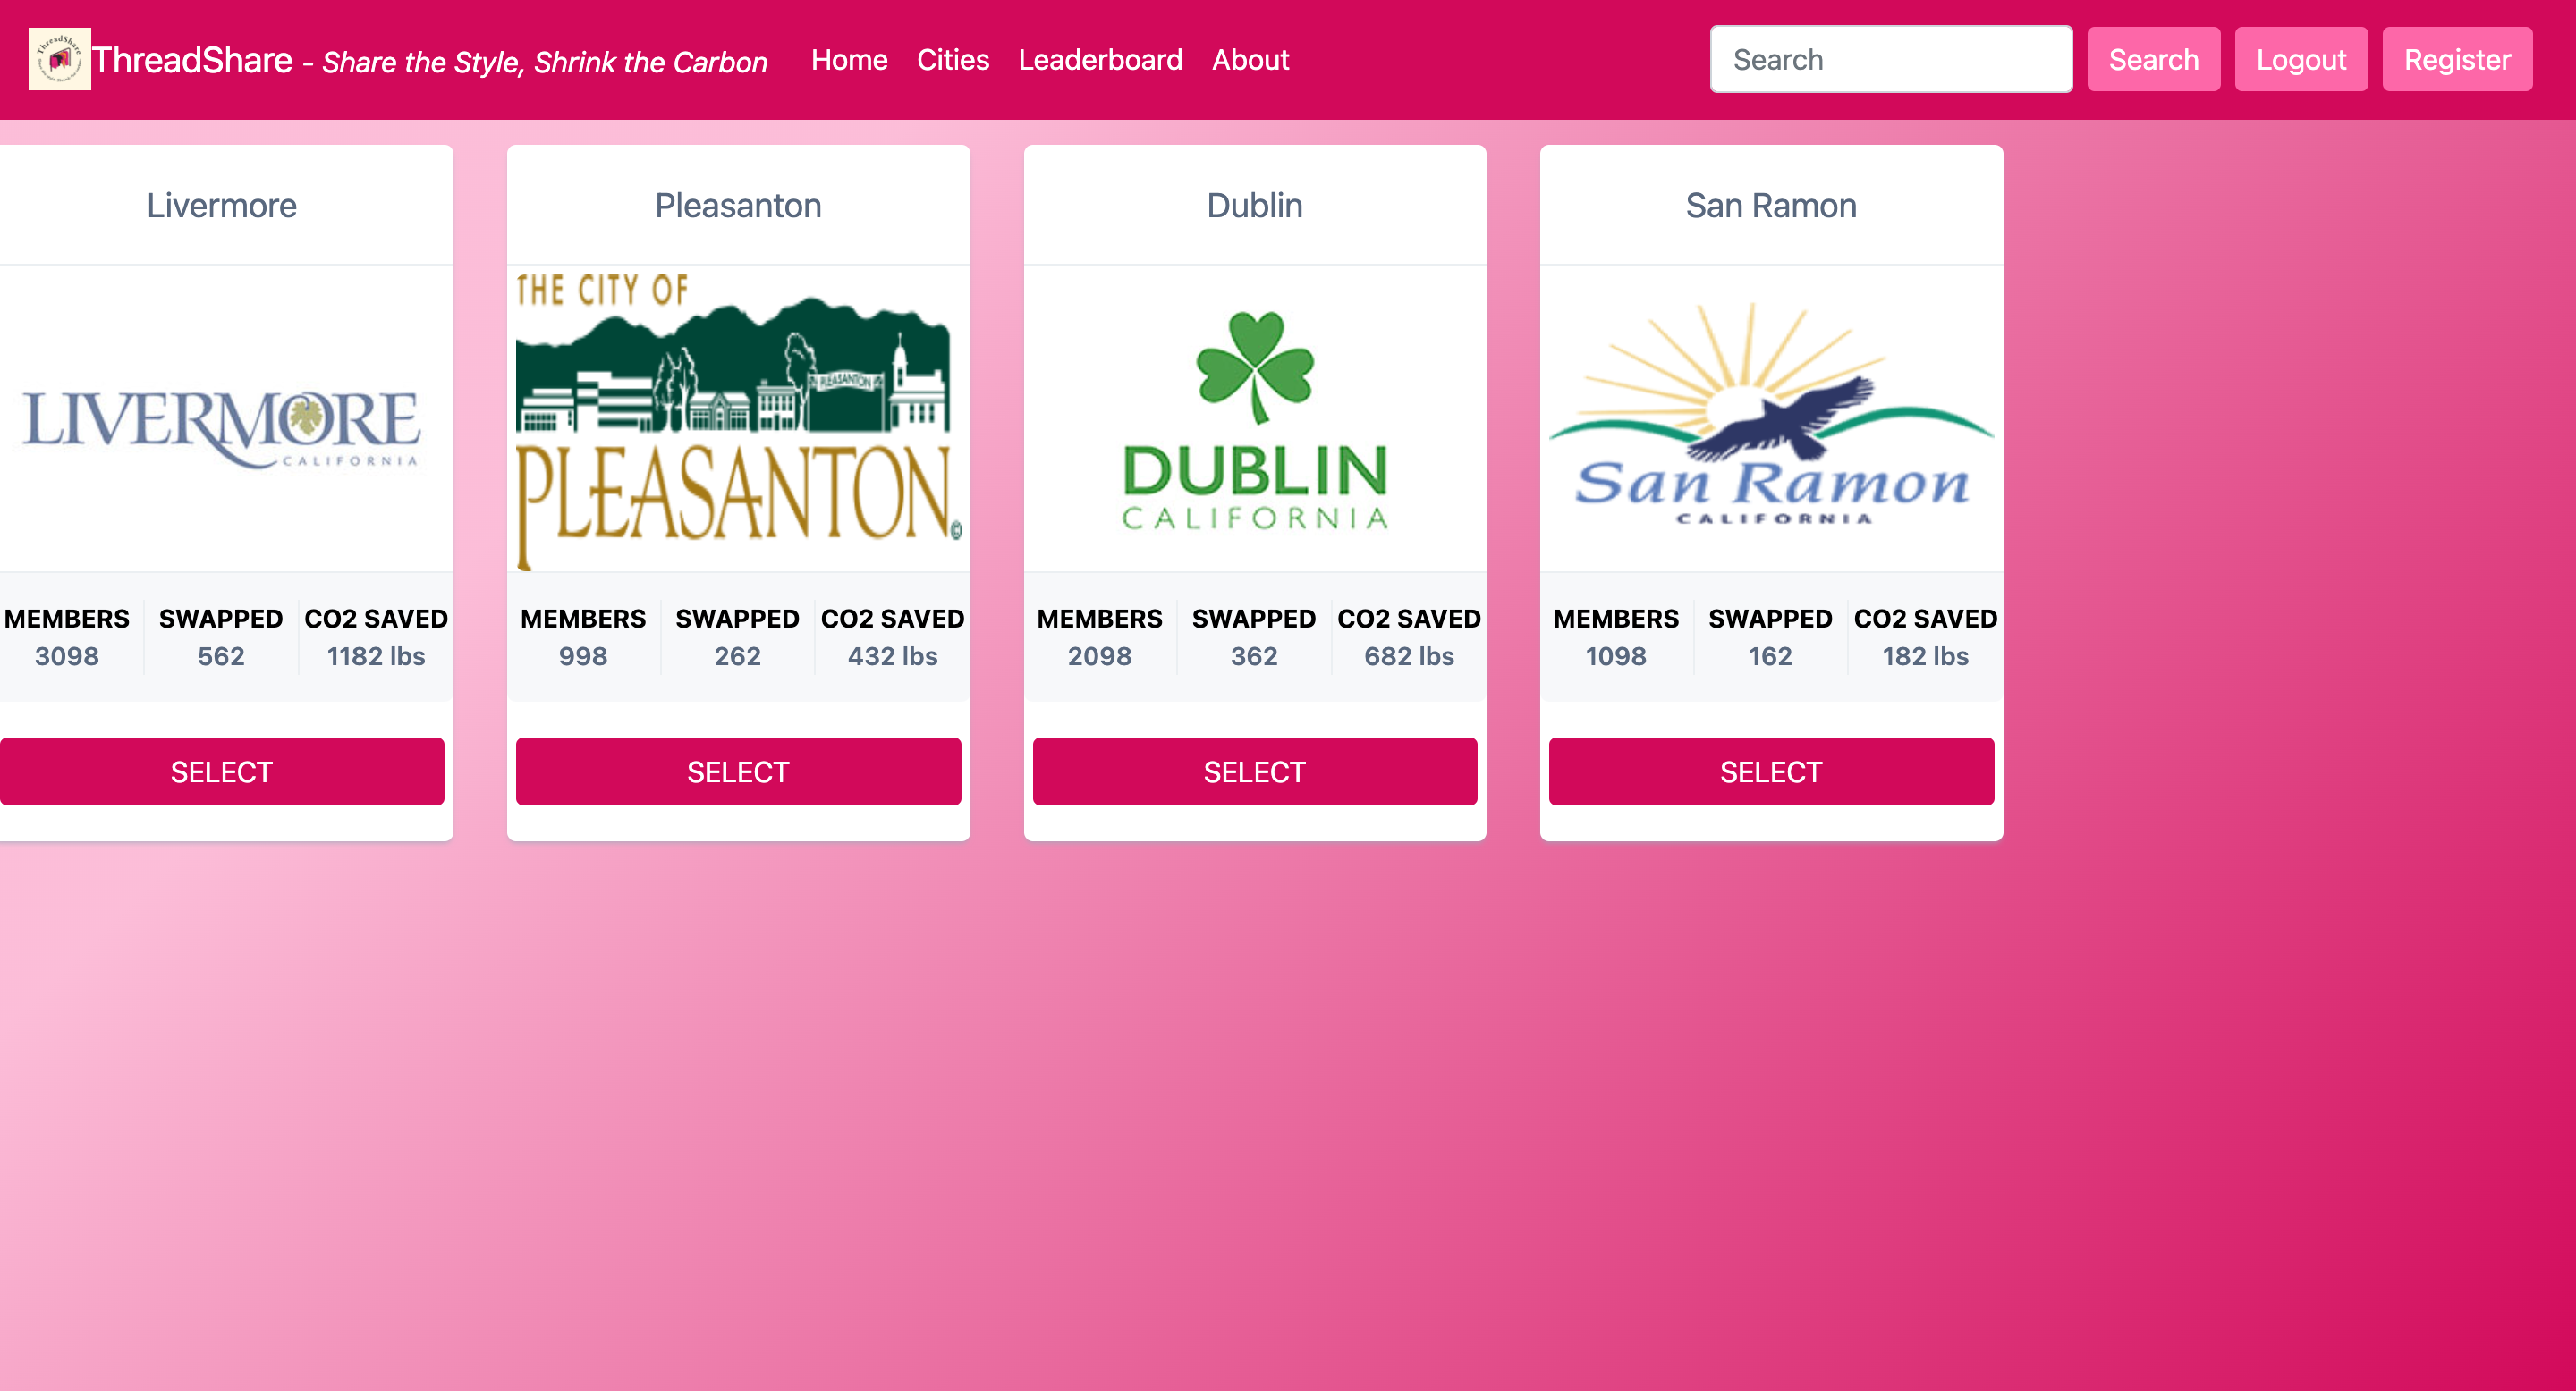Click the San Ramon eagle logo image
Screen dimensions: 2576x1391
(x=1770, y=419)
